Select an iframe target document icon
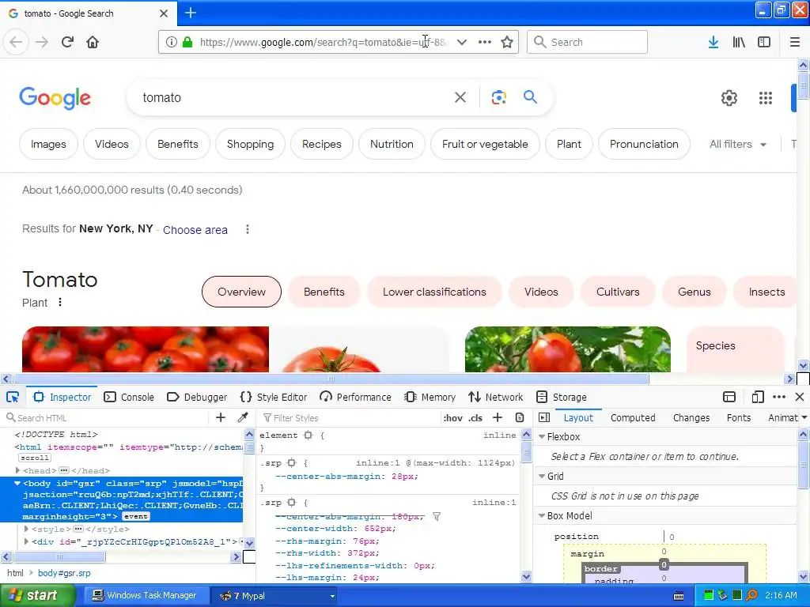Image resolution: width=810 pixels, height=607 pixels. (729, 397)
